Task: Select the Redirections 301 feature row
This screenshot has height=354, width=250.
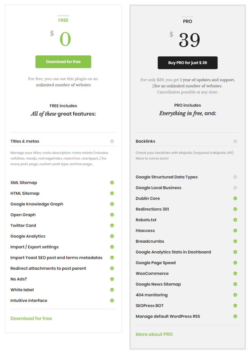Action: [187, 209]
